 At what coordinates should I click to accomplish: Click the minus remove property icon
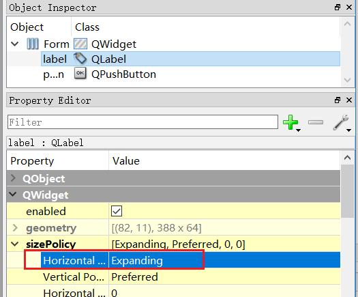316,122
